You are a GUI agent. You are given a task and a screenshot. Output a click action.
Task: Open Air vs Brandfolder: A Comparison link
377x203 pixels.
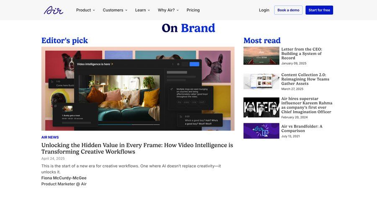click(302, 128)
